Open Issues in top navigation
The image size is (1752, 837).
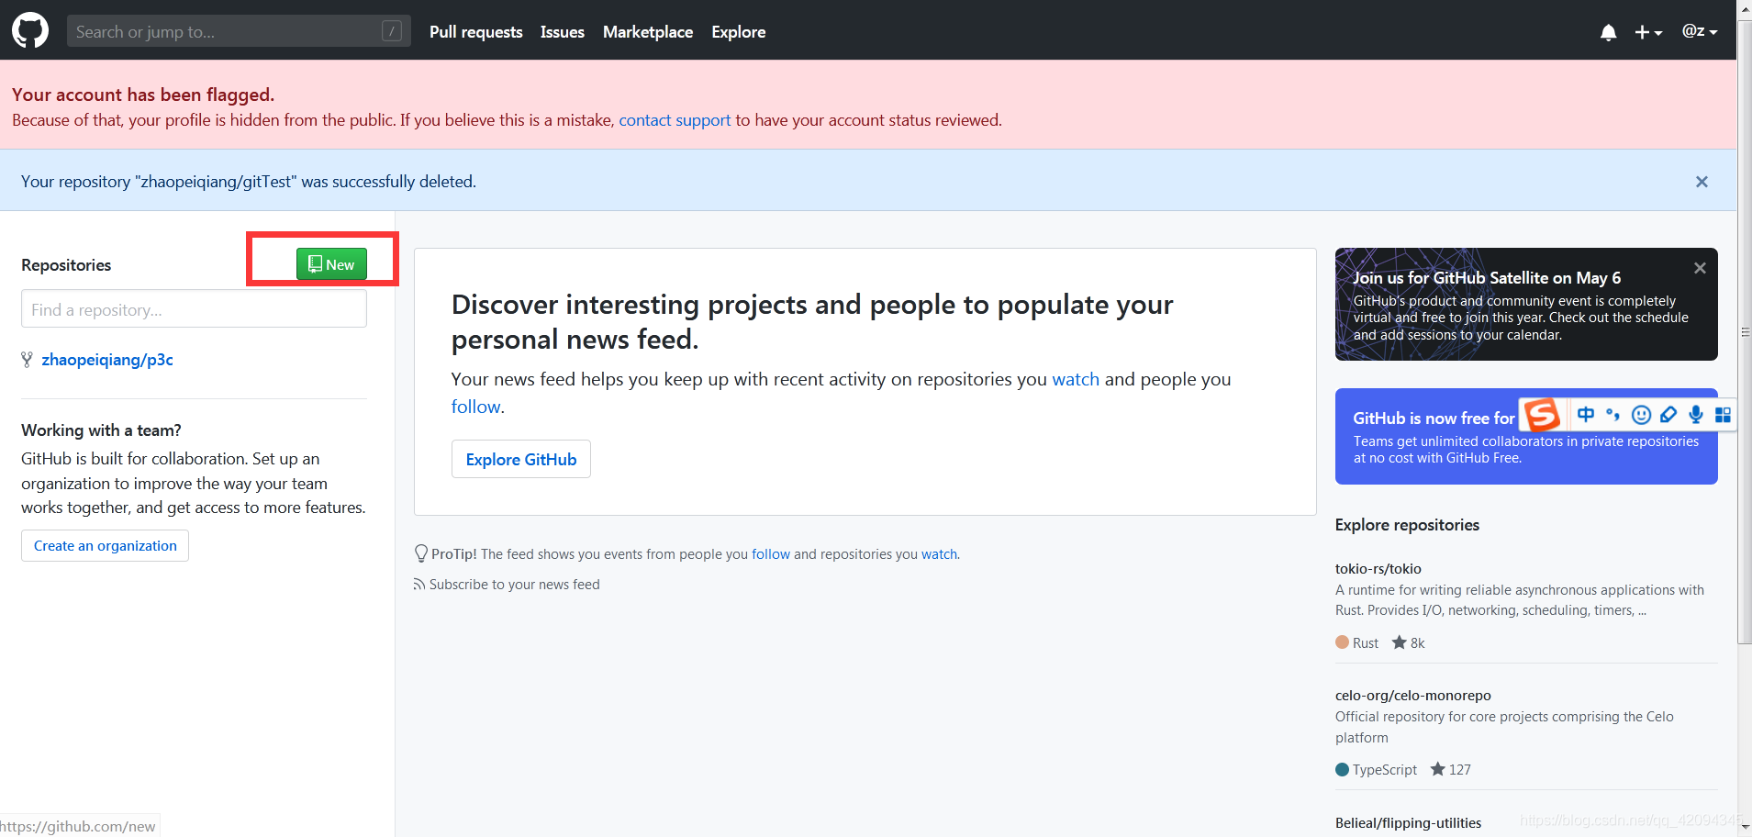562,32
